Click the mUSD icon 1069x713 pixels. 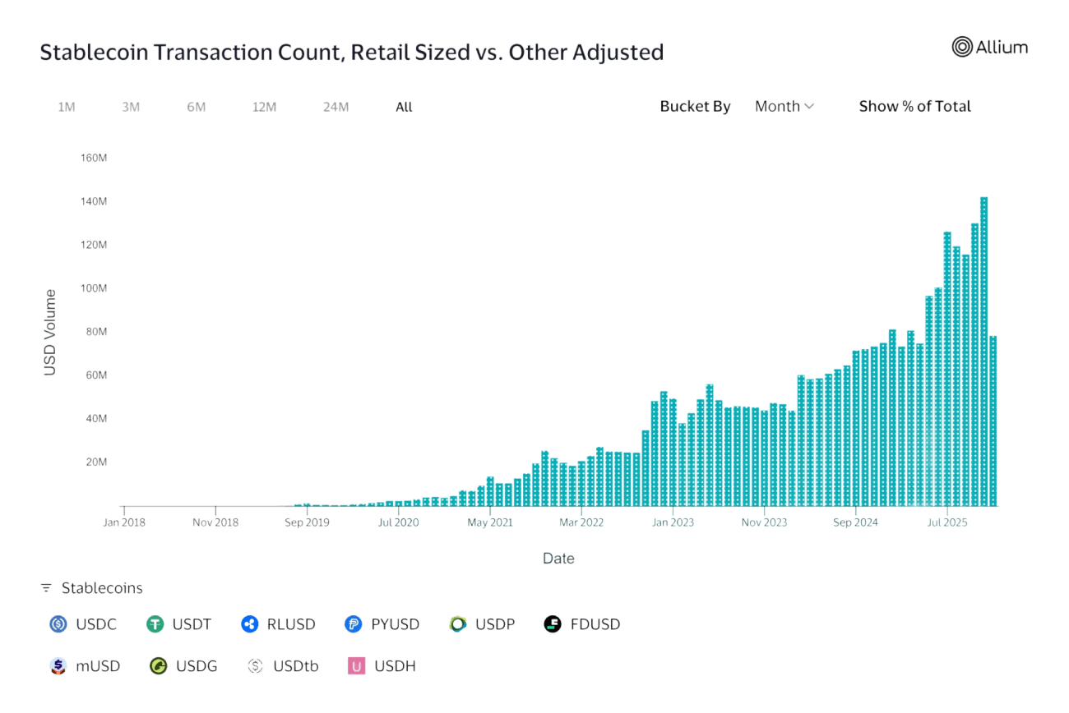point(58,666)
